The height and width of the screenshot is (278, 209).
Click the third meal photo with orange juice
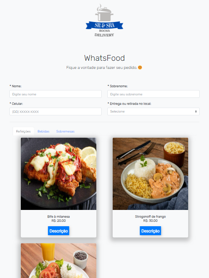click(59, 260)
